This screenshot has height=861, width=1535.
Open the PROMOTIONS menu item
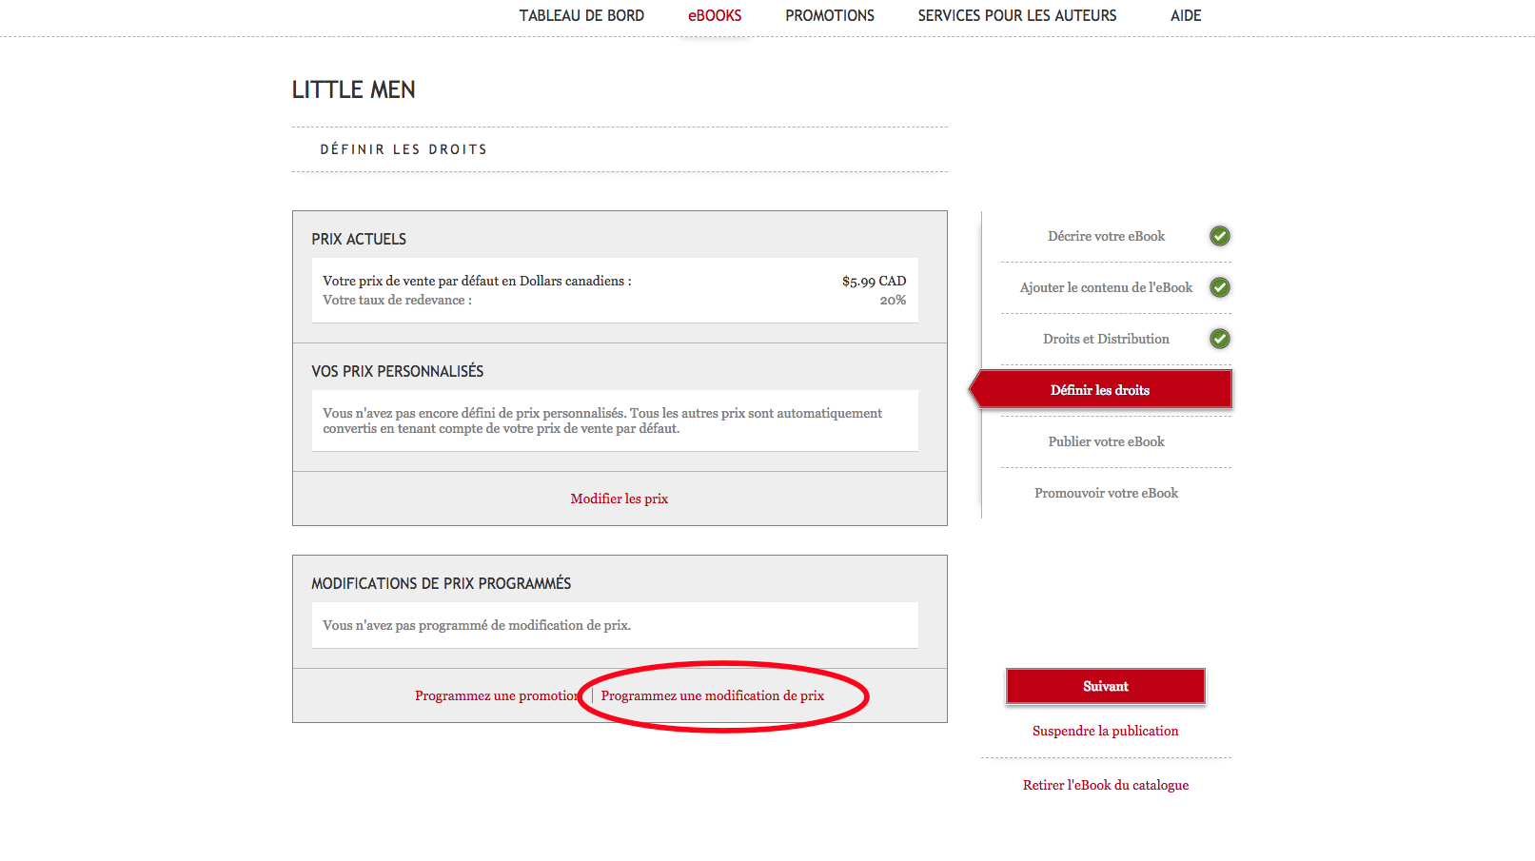[x=829, y=16]
